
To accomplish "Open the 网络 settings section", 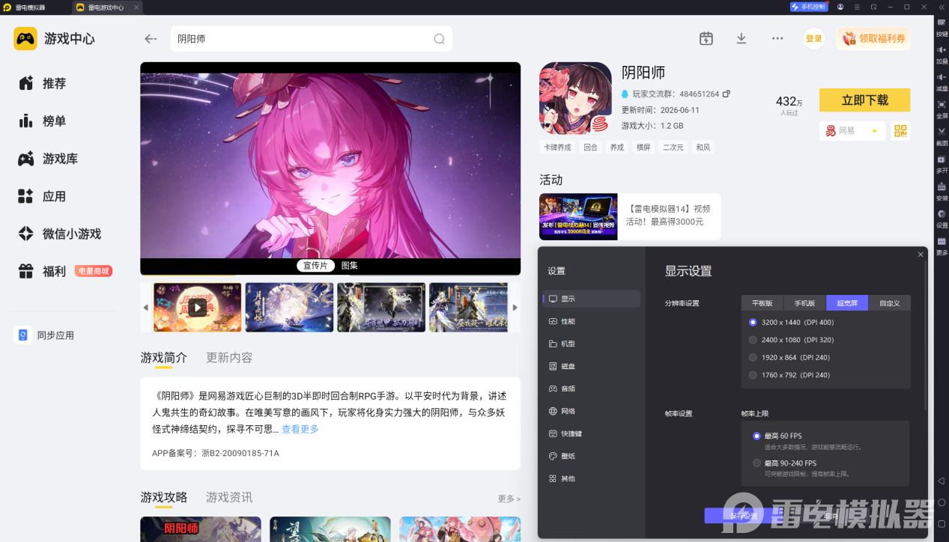I will tap(592, 411).
